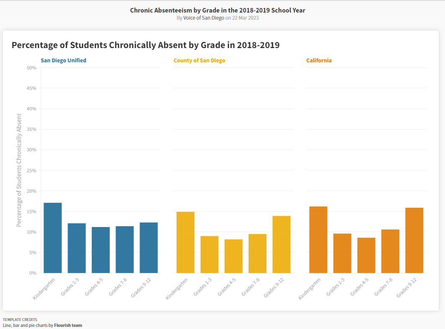Select County of San Diego Grades 4-5 bar
Viewport: 445px width, 329px height.
233,256
